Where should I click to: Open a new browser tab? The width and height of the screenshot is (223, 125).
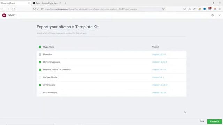point(66,3)
